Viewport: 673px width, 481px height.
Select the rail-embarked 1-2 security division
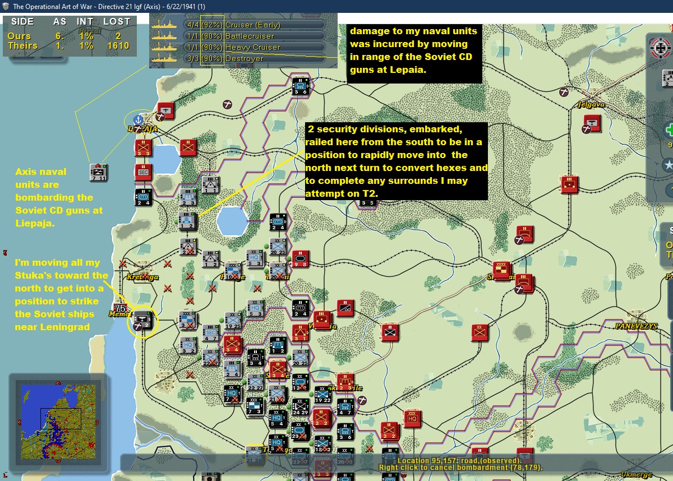(188, 221)
